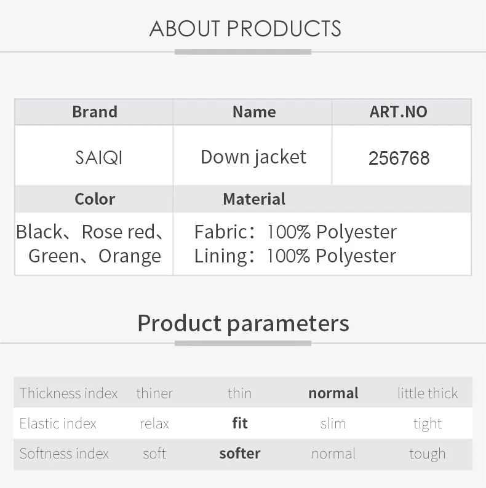Select the Down jacket name cell
The height and width of the screenshot is (488, 486).
click(x=253, y=157)
